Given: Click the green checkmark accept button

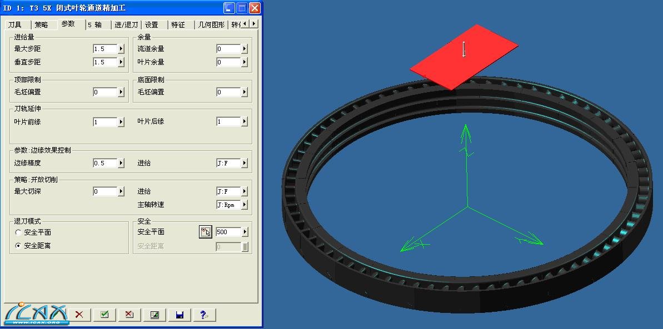Looking at the screenshot, I should 104,315.
